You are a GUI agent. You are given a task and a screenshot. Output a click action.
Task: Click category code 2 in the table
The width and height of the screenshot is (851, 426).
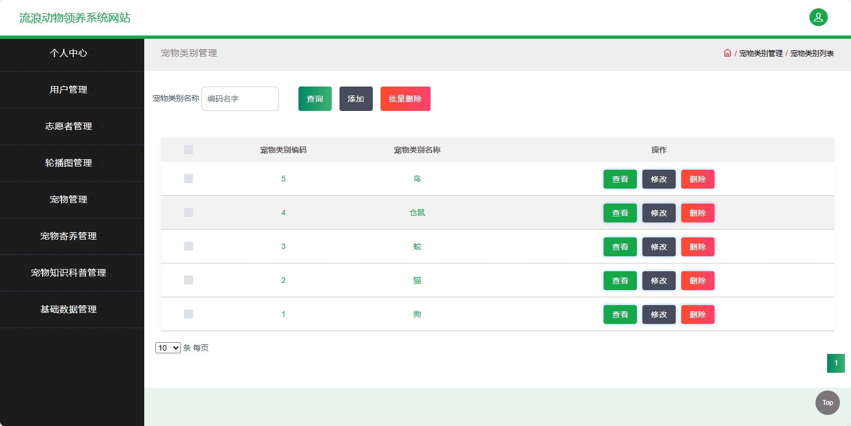(x=283, y=280)
